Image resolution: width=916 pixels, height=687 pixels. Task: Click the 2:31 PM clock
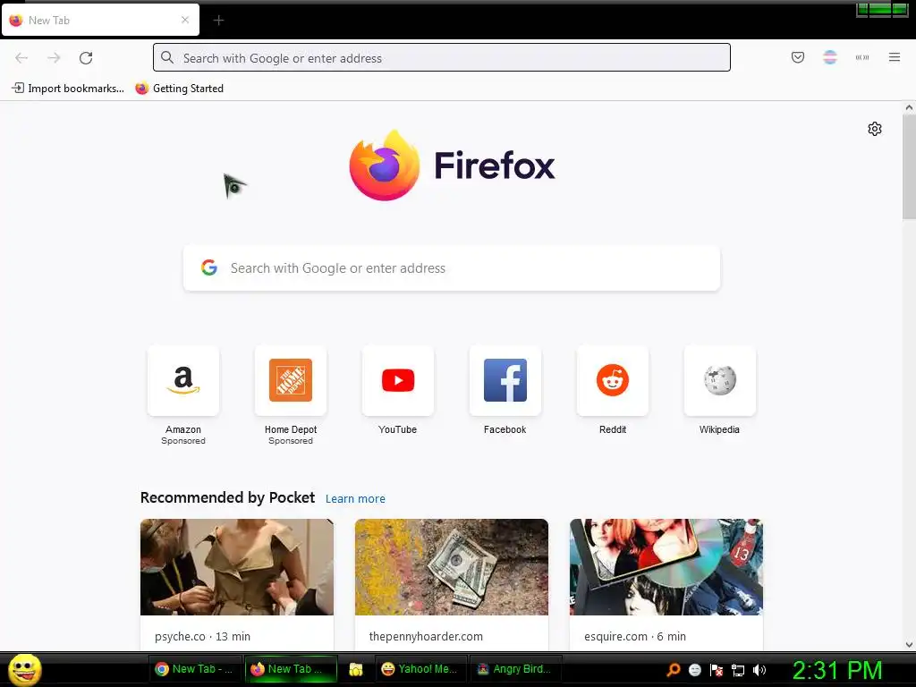click(837, 669)
